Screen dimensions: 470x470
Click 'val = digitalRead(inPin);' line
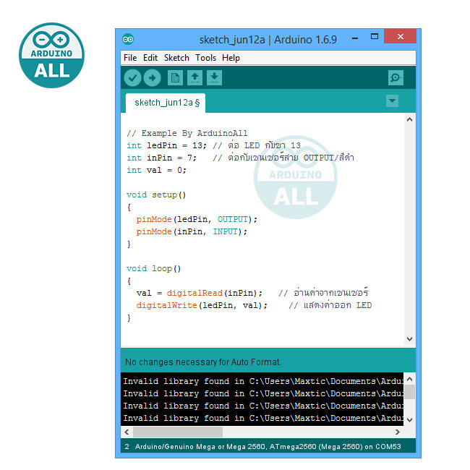[200, 293]
